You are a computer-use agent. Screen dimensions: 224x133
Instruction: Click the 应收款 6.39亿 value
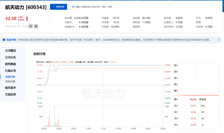[209, 27]
